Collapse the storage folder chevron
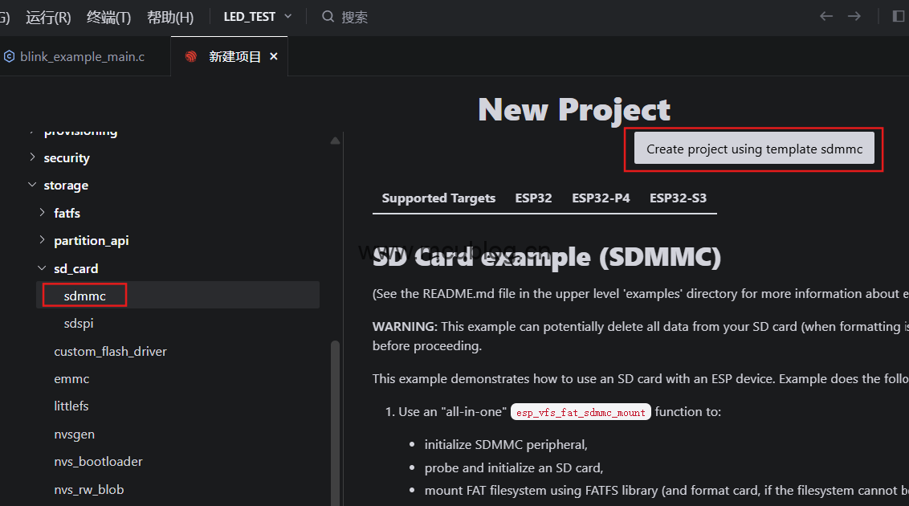Viewport: 909px width, 506px height. tap(32, 185)
